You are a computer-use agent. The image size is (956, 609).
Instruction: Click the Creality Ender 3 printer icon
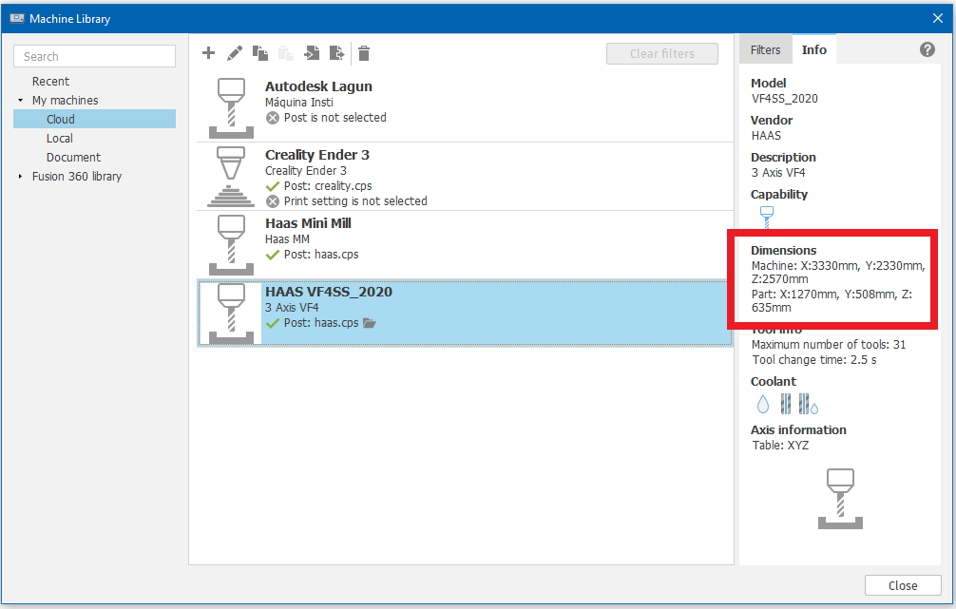(231, 176)
